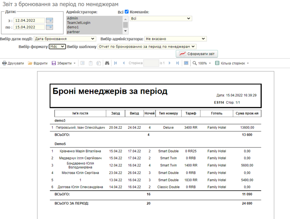
Task: Select TeamJetLogin in administrators list
Action: tap(79, 23)
